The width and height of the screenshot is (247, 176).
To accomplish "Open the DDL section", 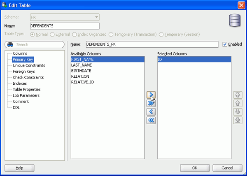I will point(16,108).
